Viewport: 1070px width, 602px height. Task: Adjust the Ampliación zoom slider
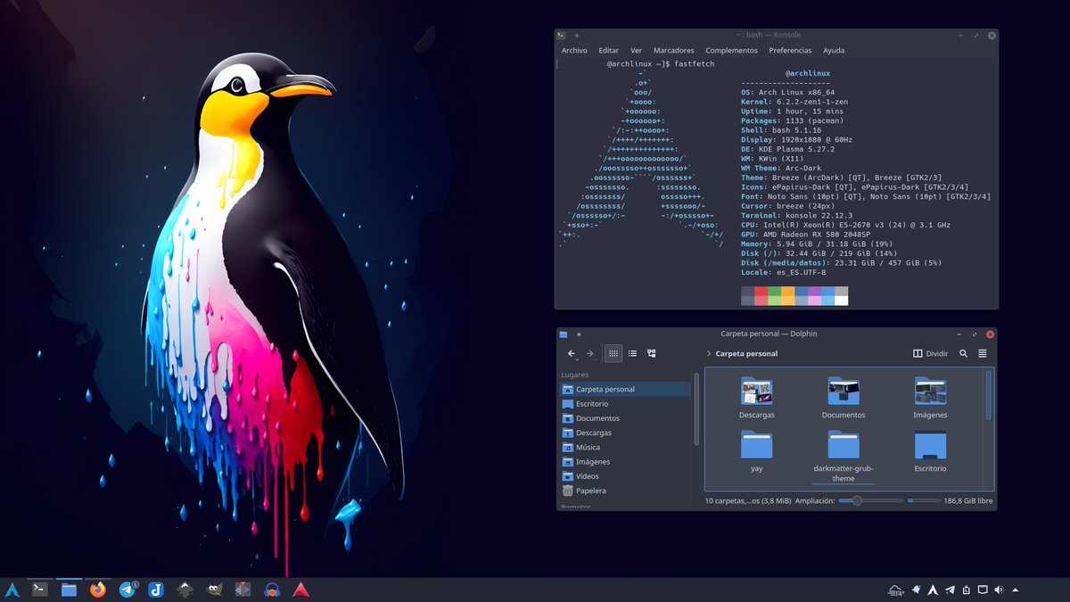tap(870, 501)
